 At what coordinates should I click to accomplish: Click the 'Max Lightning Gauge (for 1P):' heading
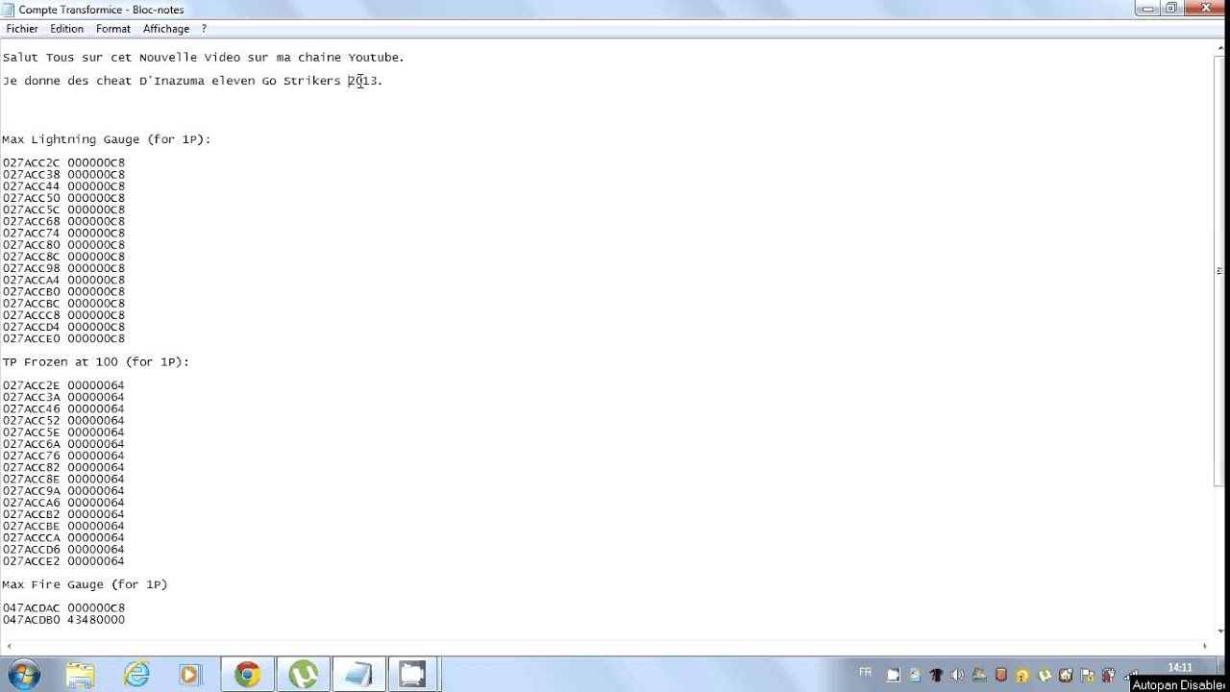pos(107,139)
